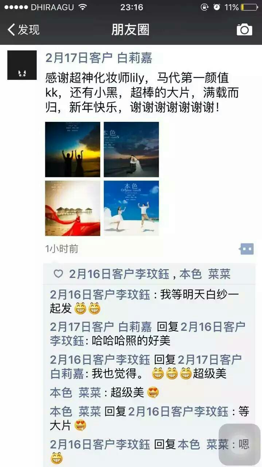Open the poster name 2月17日客户 白莉嘉
Image resolution: width=262 pixels, height=467 pixels.
99,58
